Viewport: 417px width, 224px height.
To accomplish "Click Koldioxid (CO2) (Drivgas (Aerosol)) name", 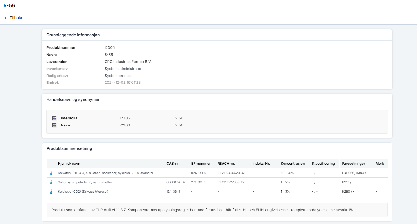I will click(x=84, y=192).
